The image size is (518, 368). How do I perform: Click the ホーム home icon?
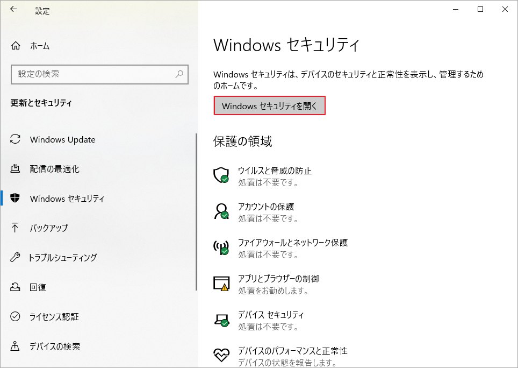tap(16, 46)
